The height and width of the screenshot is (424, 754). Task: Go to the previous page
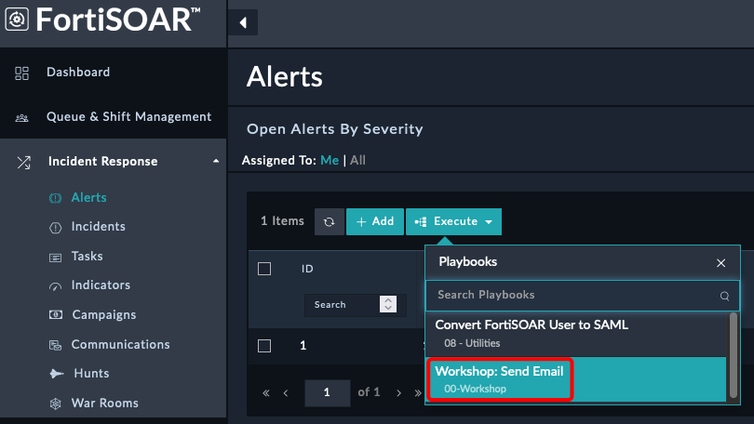(x=286, y=393)
